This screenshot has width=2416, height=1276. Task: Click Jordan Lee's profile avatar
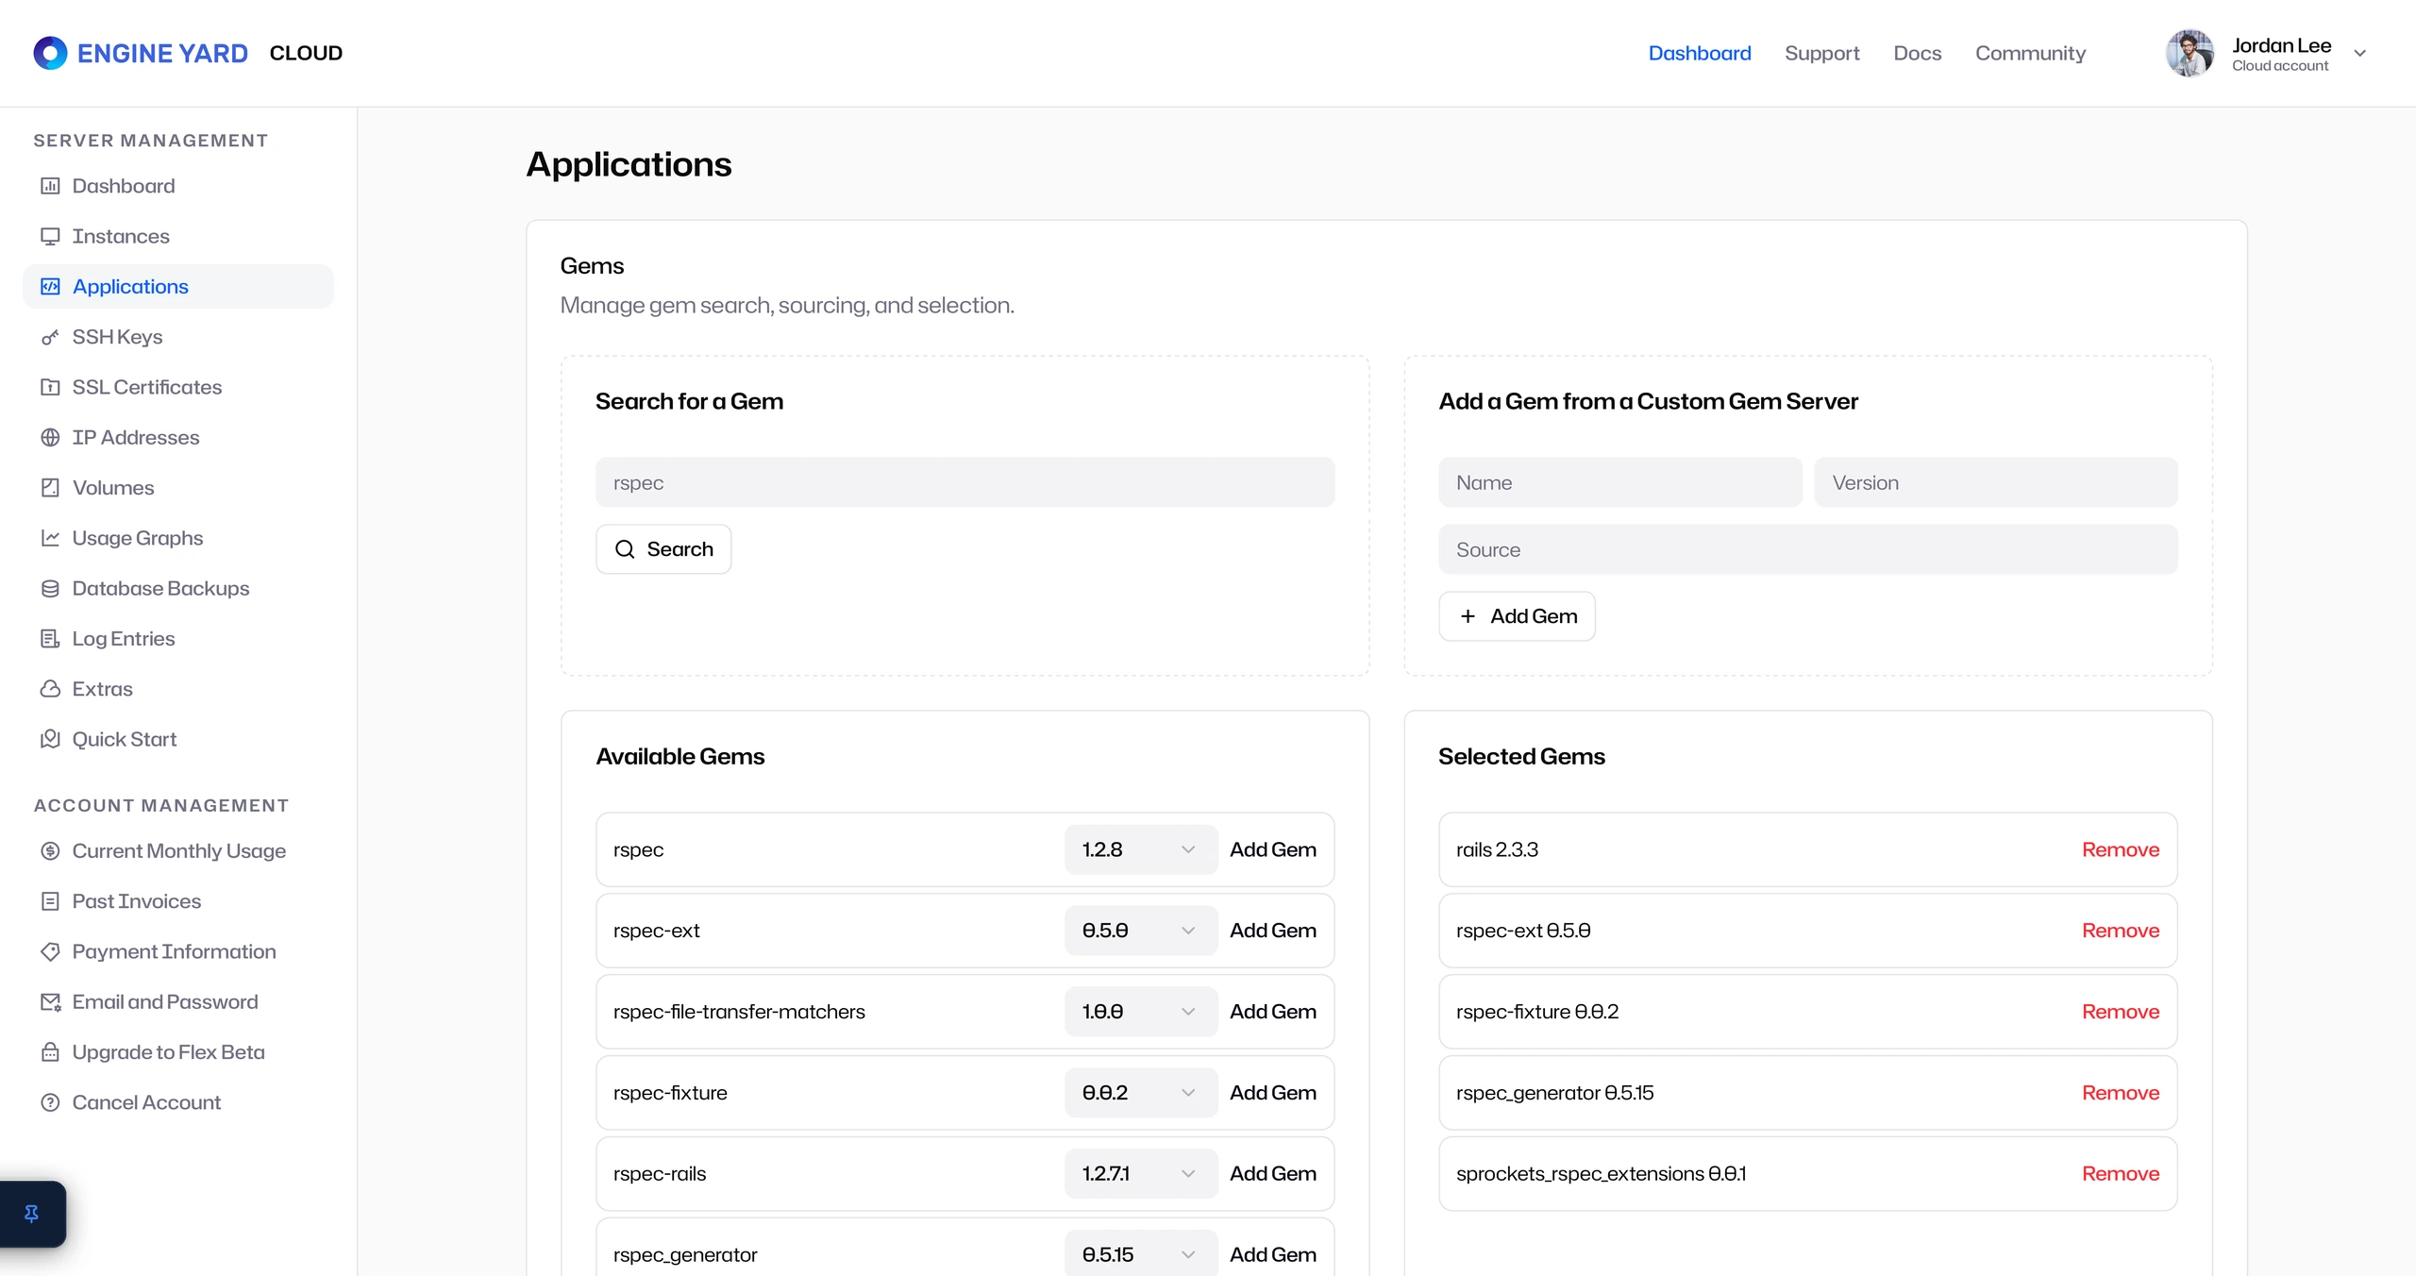tap(2189, 53)
